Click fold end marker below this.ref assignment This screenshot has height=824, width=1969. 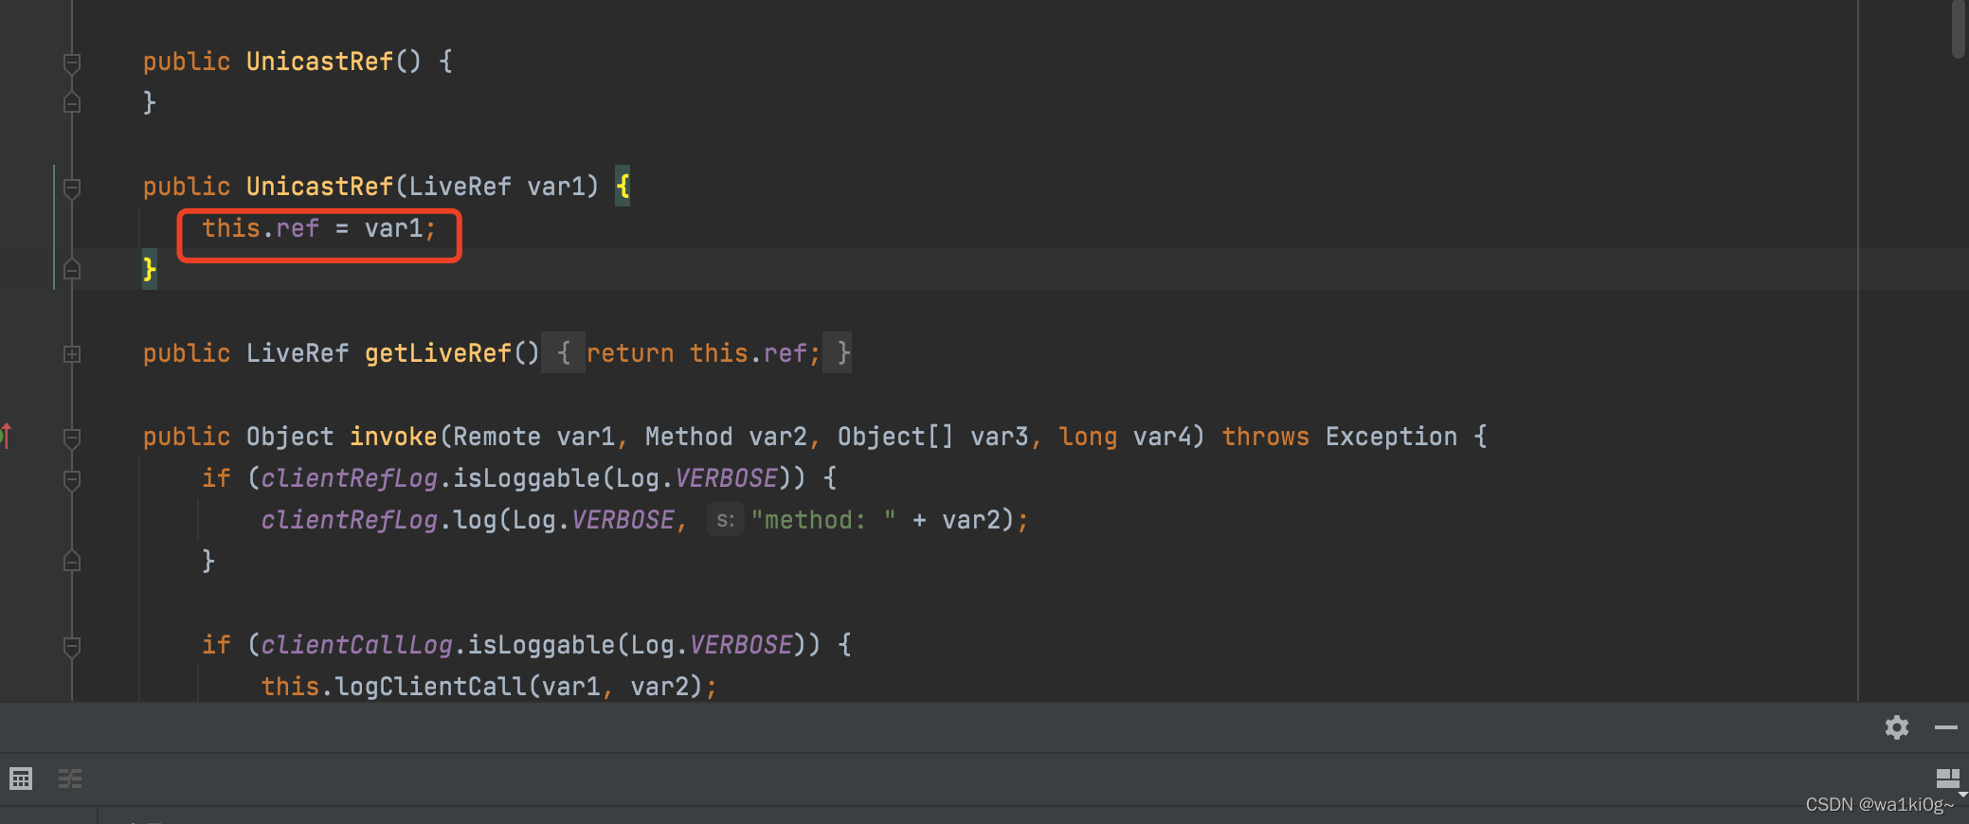tap(72, 270)
